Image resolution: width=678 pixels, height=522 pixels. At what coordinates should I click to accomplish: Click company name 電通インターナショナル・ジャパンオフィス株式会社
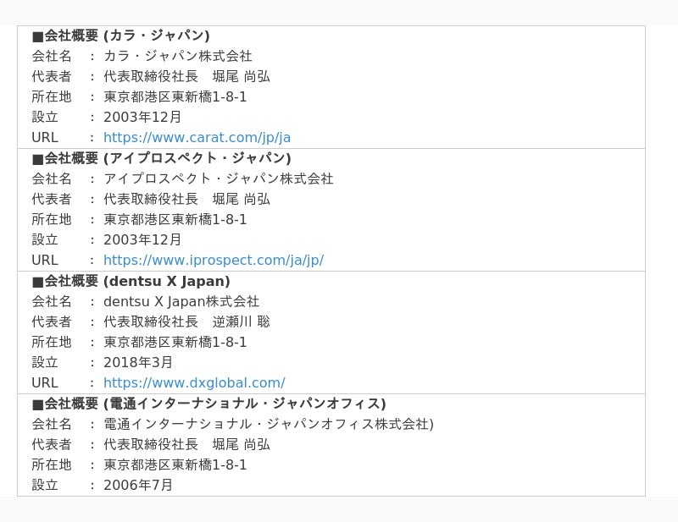269,424
